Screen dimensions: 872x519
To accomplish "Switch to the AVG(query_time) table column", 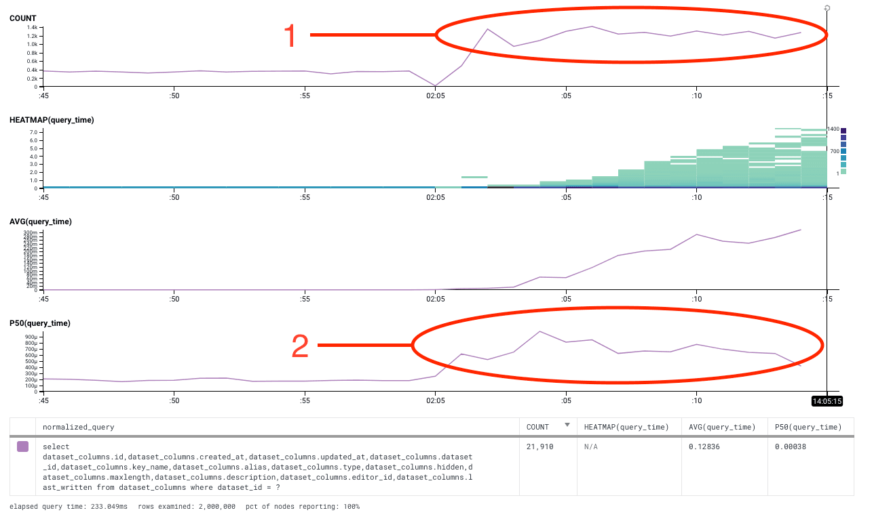I will point(723,427).
